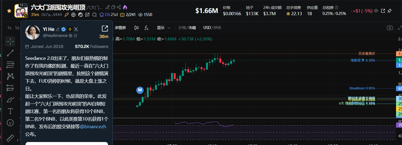Click the supply value 1B
402x145 pixels.
point(310,14)
